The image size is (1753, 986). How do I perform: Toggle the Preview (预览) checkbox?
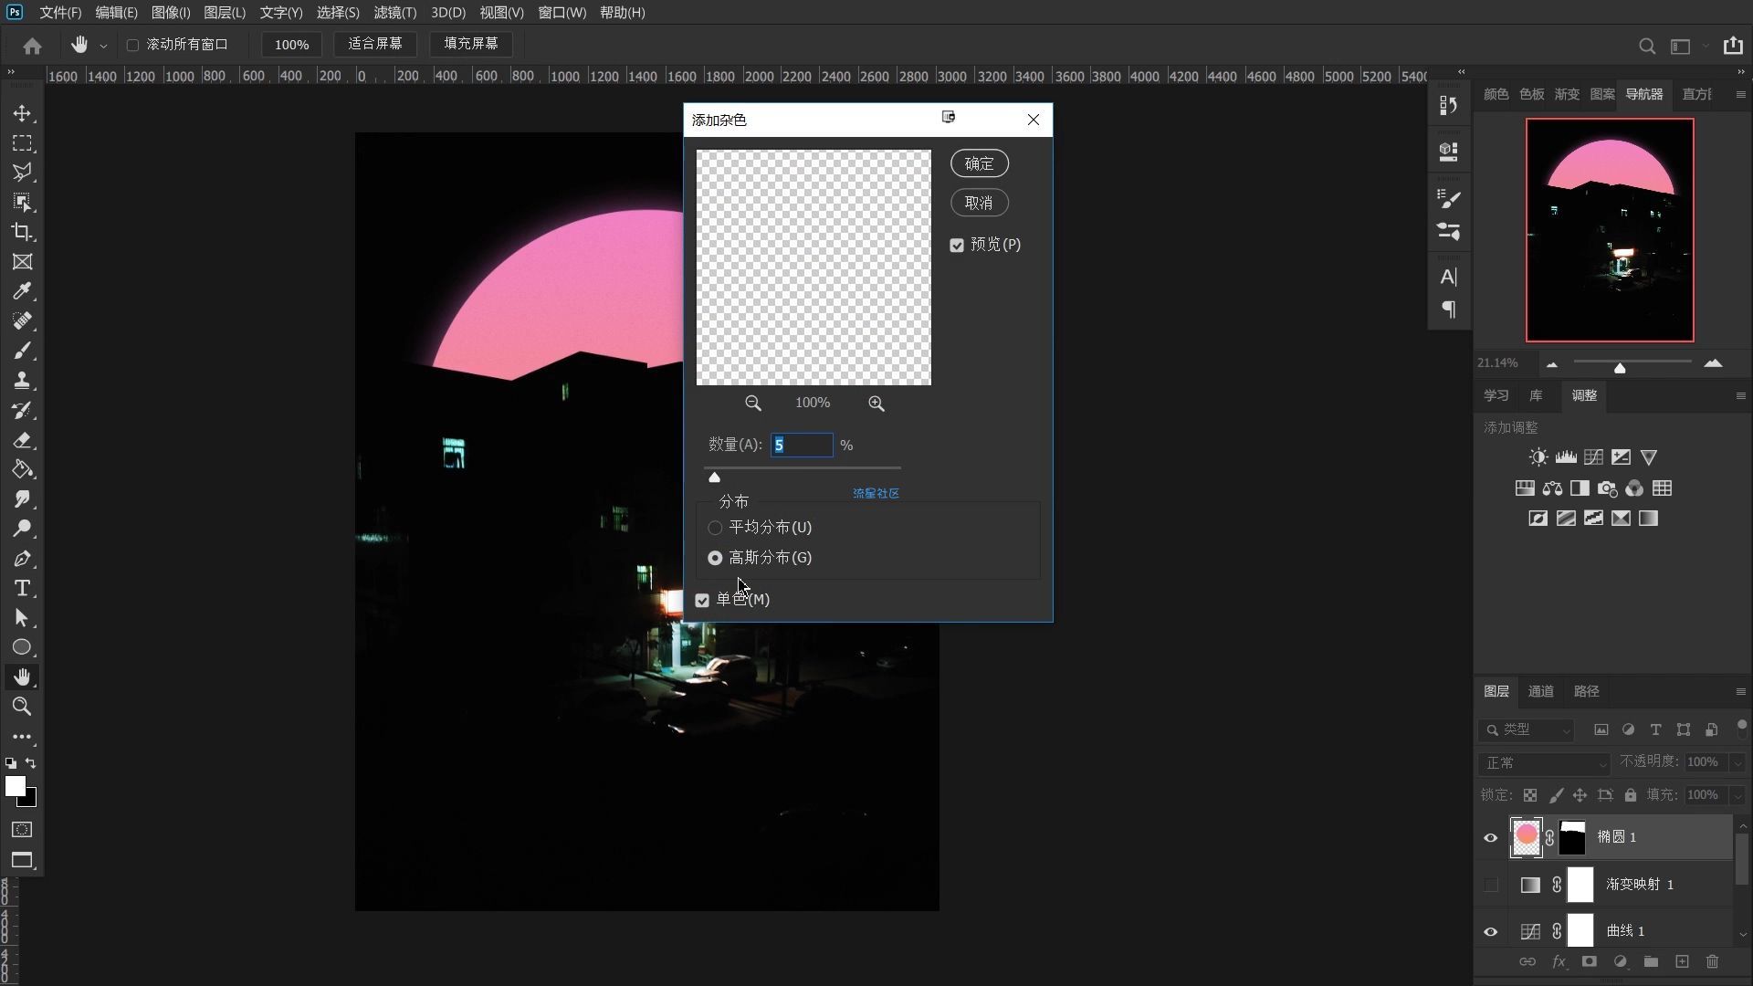957,245
